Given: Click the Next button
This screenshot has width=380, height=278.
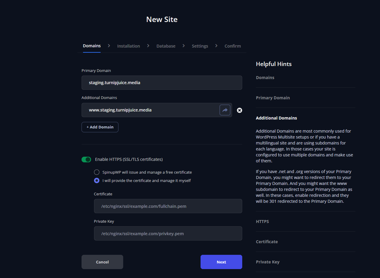Looking at the screenshot, I should coord(221,262).
